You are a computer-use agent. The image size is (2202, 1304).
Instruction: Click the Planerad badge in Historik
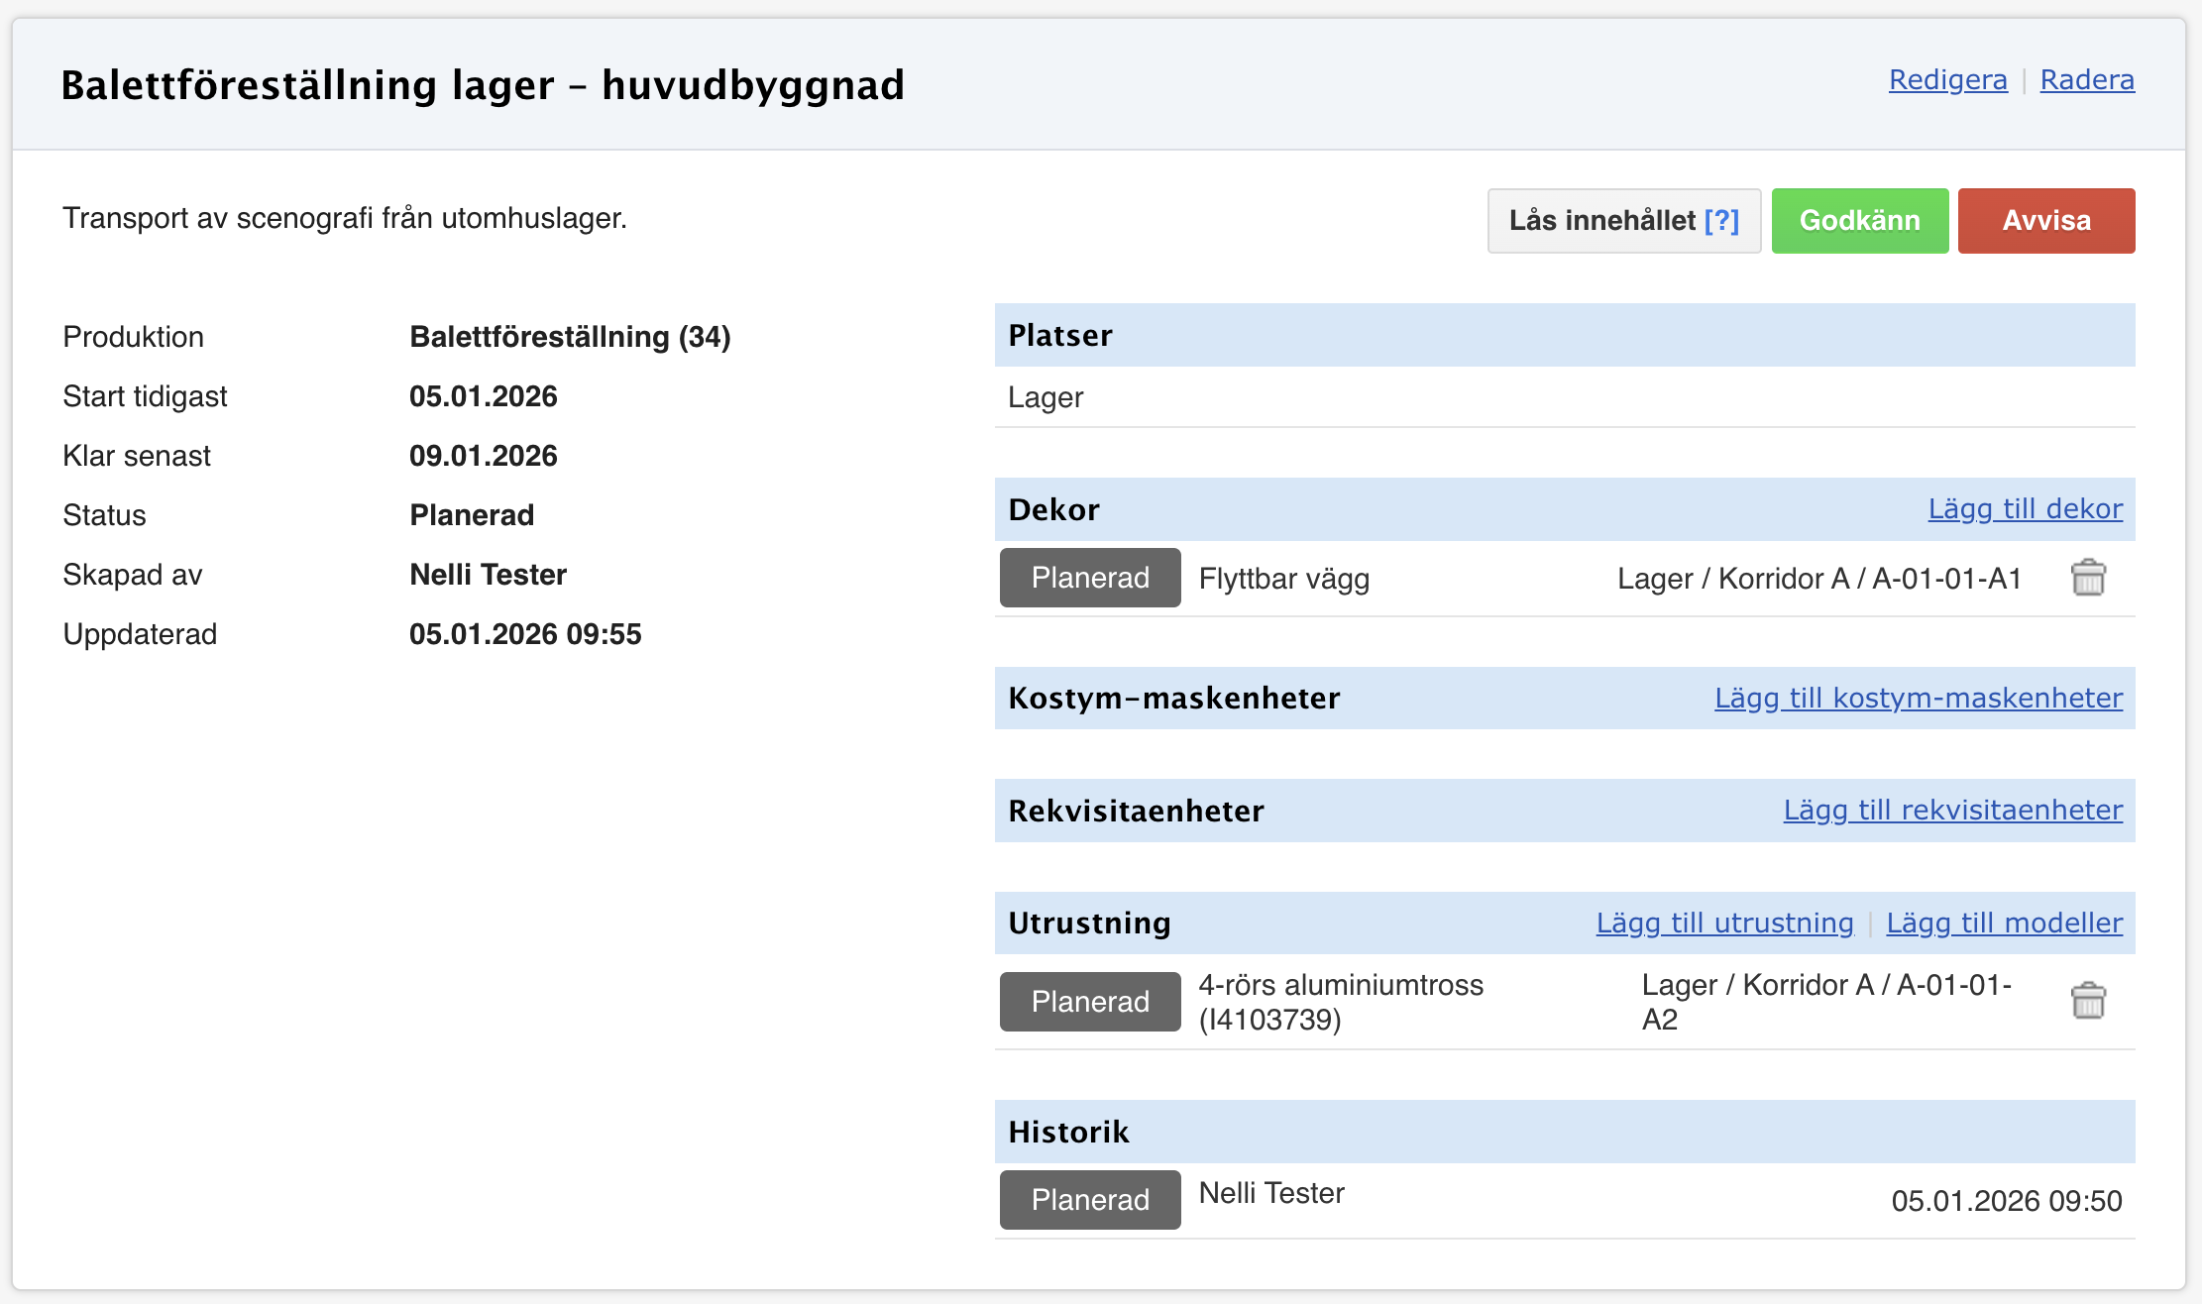click(1090, 1199)
